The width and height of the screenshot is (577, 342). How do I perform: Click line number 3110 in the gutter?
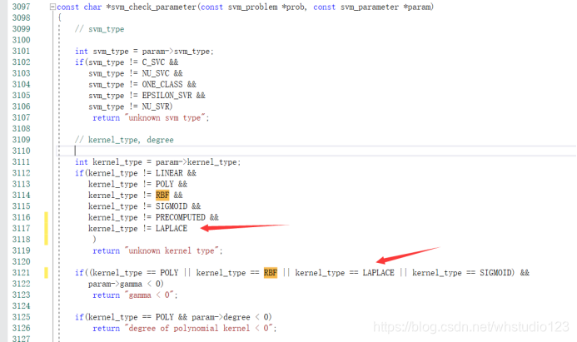[21, 151]
